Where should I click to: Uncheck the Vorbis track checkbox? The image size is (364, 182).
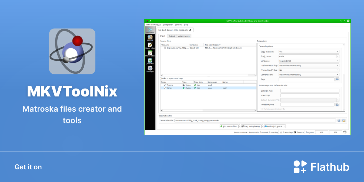coord(165,88)
